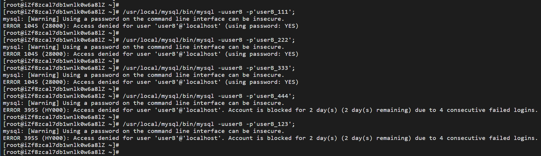Click '[Warning]' under the userB_111 command
This screenshot has width=541, height=156.
click(x=43, y=19)
